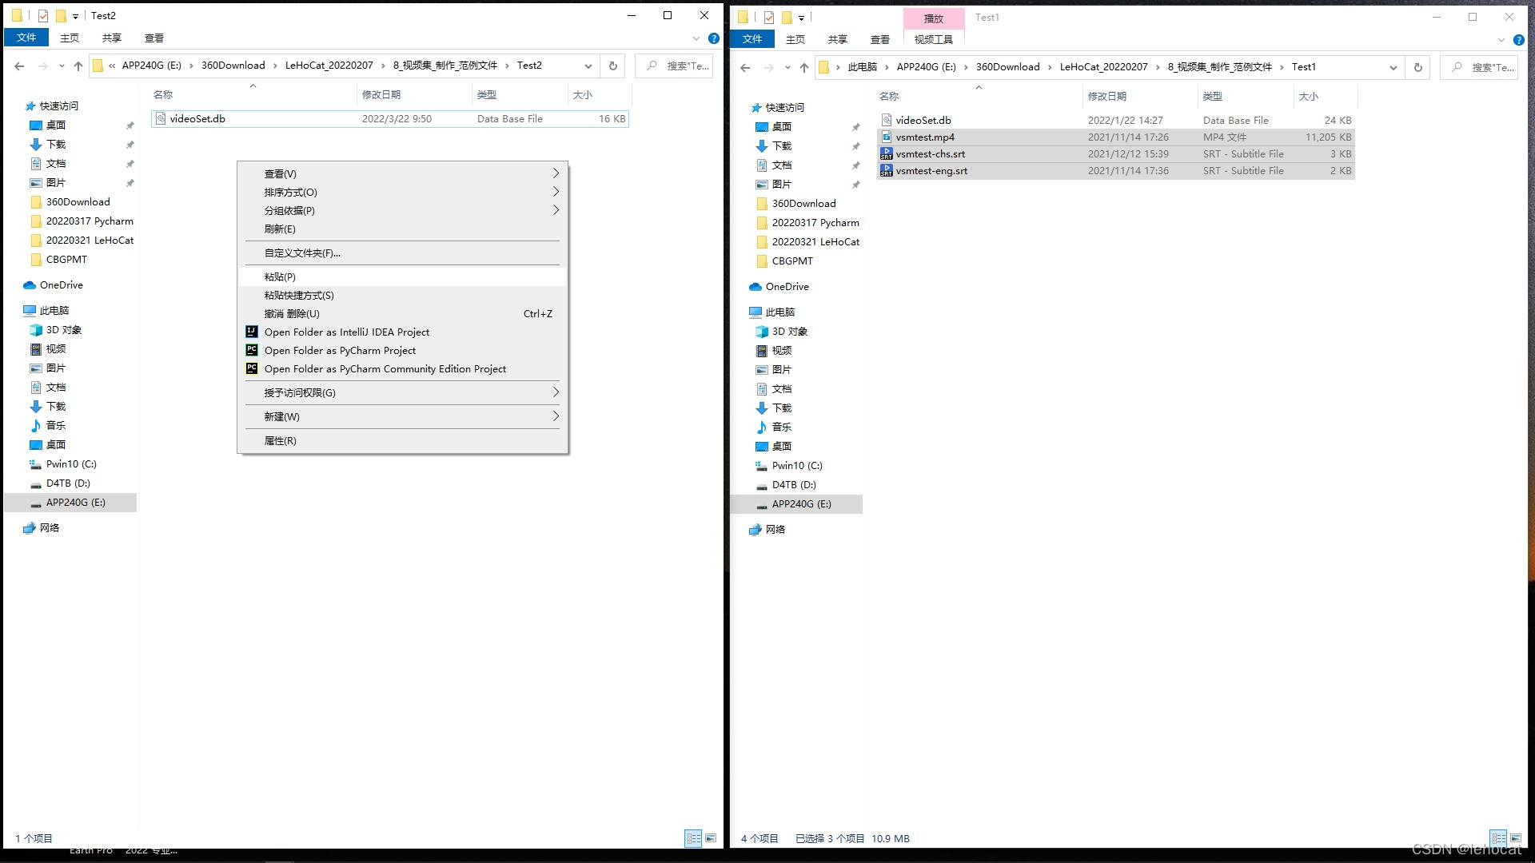Open help icon in Test2 window
1535x863 pixels.
[x=714, y=38]
